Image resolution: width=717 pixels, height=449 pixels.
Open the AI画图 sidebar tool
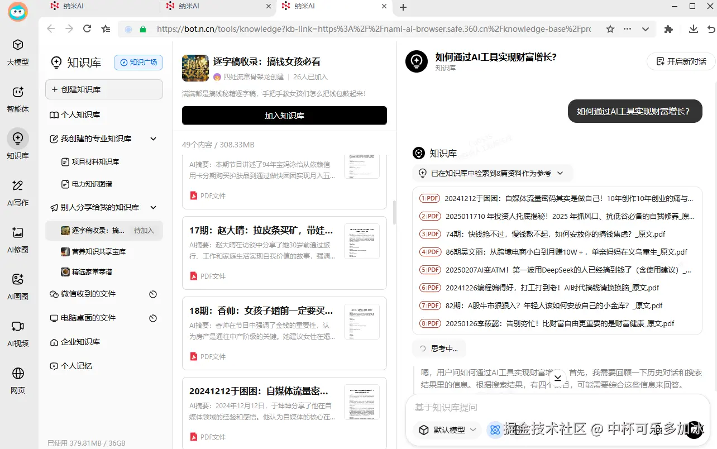point(18,287)
